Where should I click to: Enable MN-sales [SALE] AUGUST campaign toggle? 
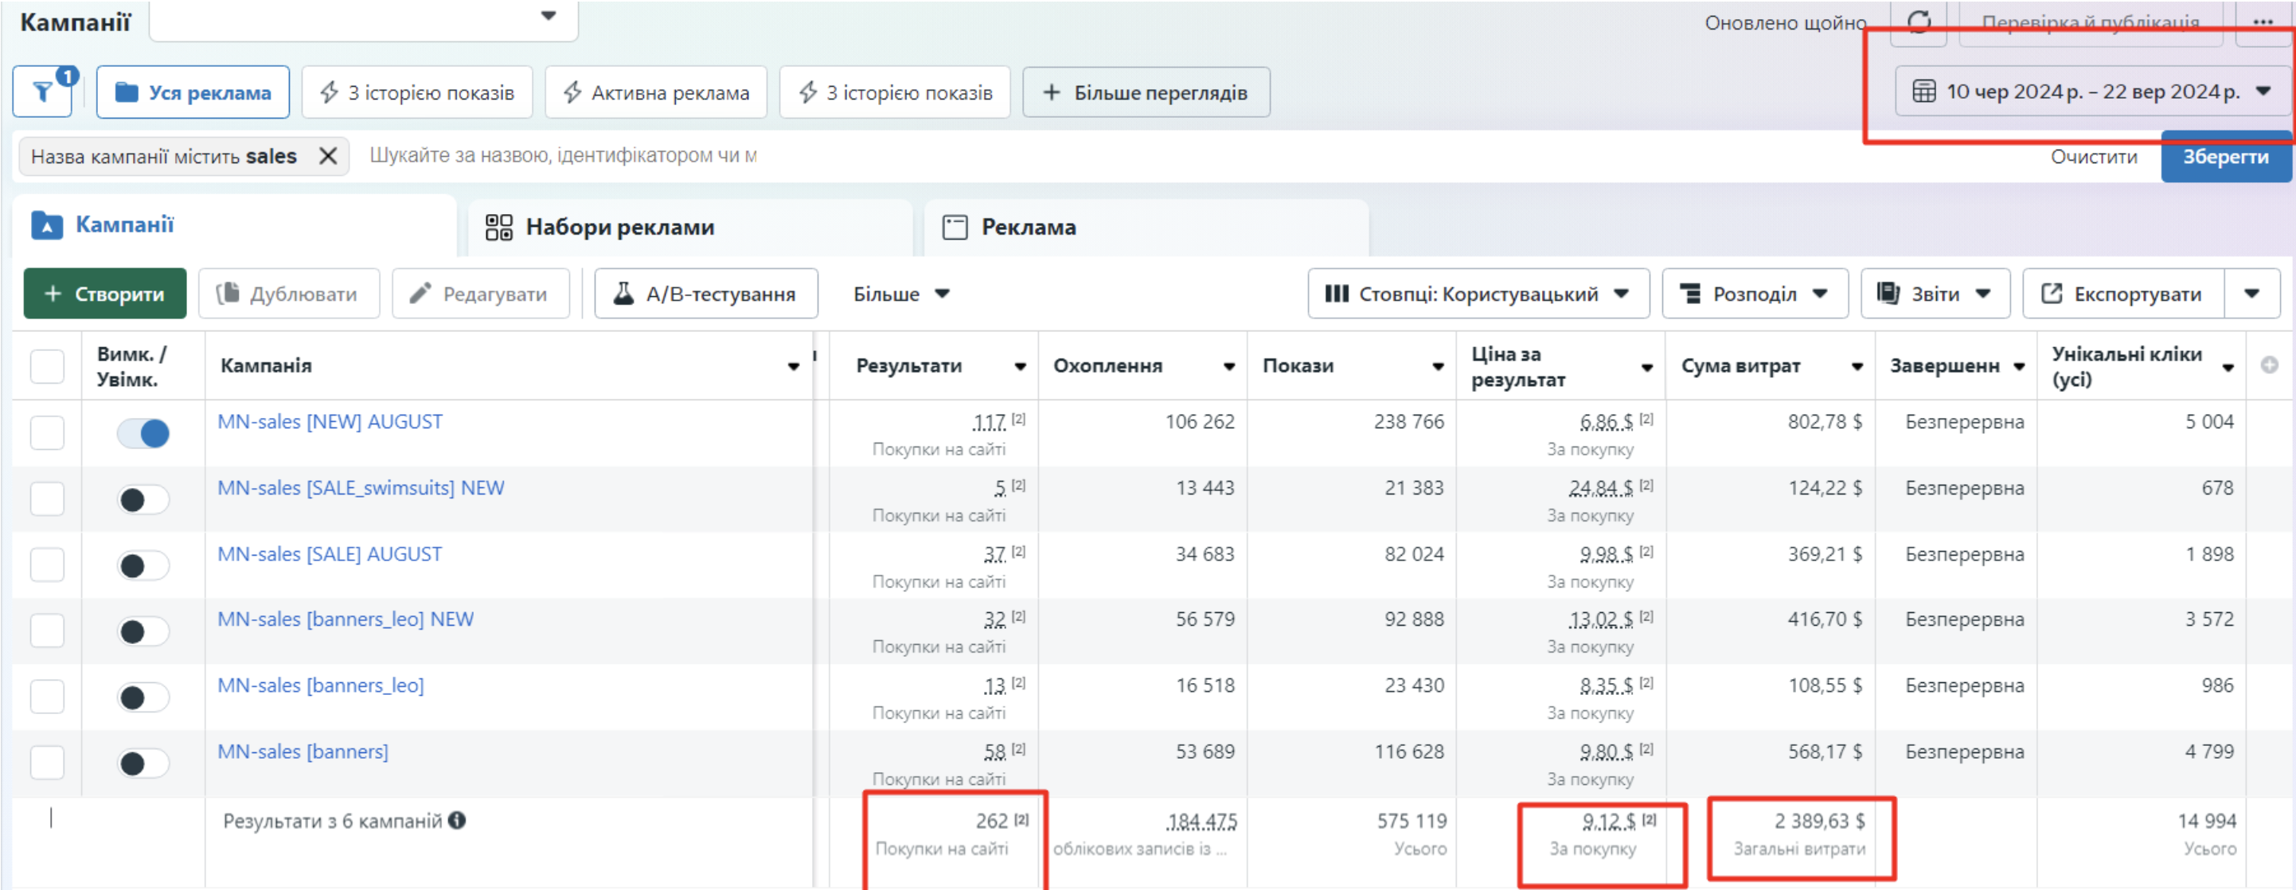tap(143, 566)
